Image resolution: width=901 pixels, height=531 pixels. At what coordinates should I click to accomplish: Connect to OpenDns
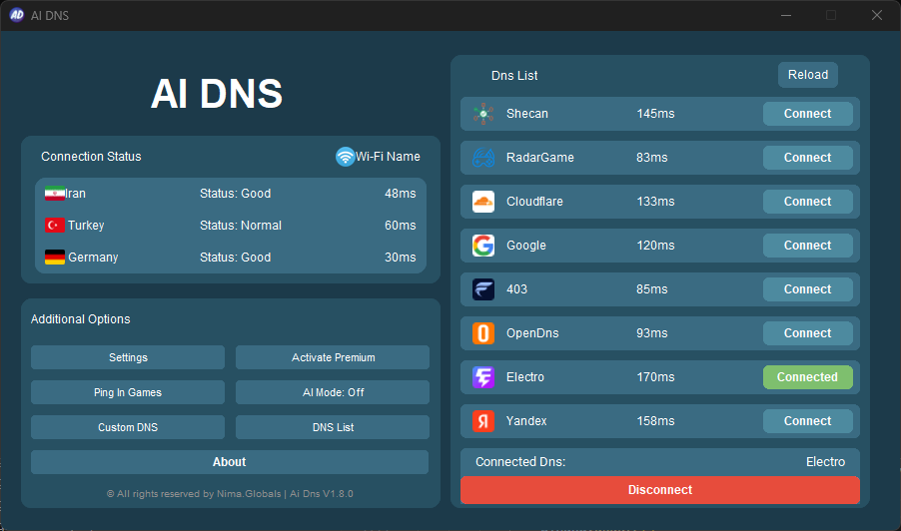(807, 333)
